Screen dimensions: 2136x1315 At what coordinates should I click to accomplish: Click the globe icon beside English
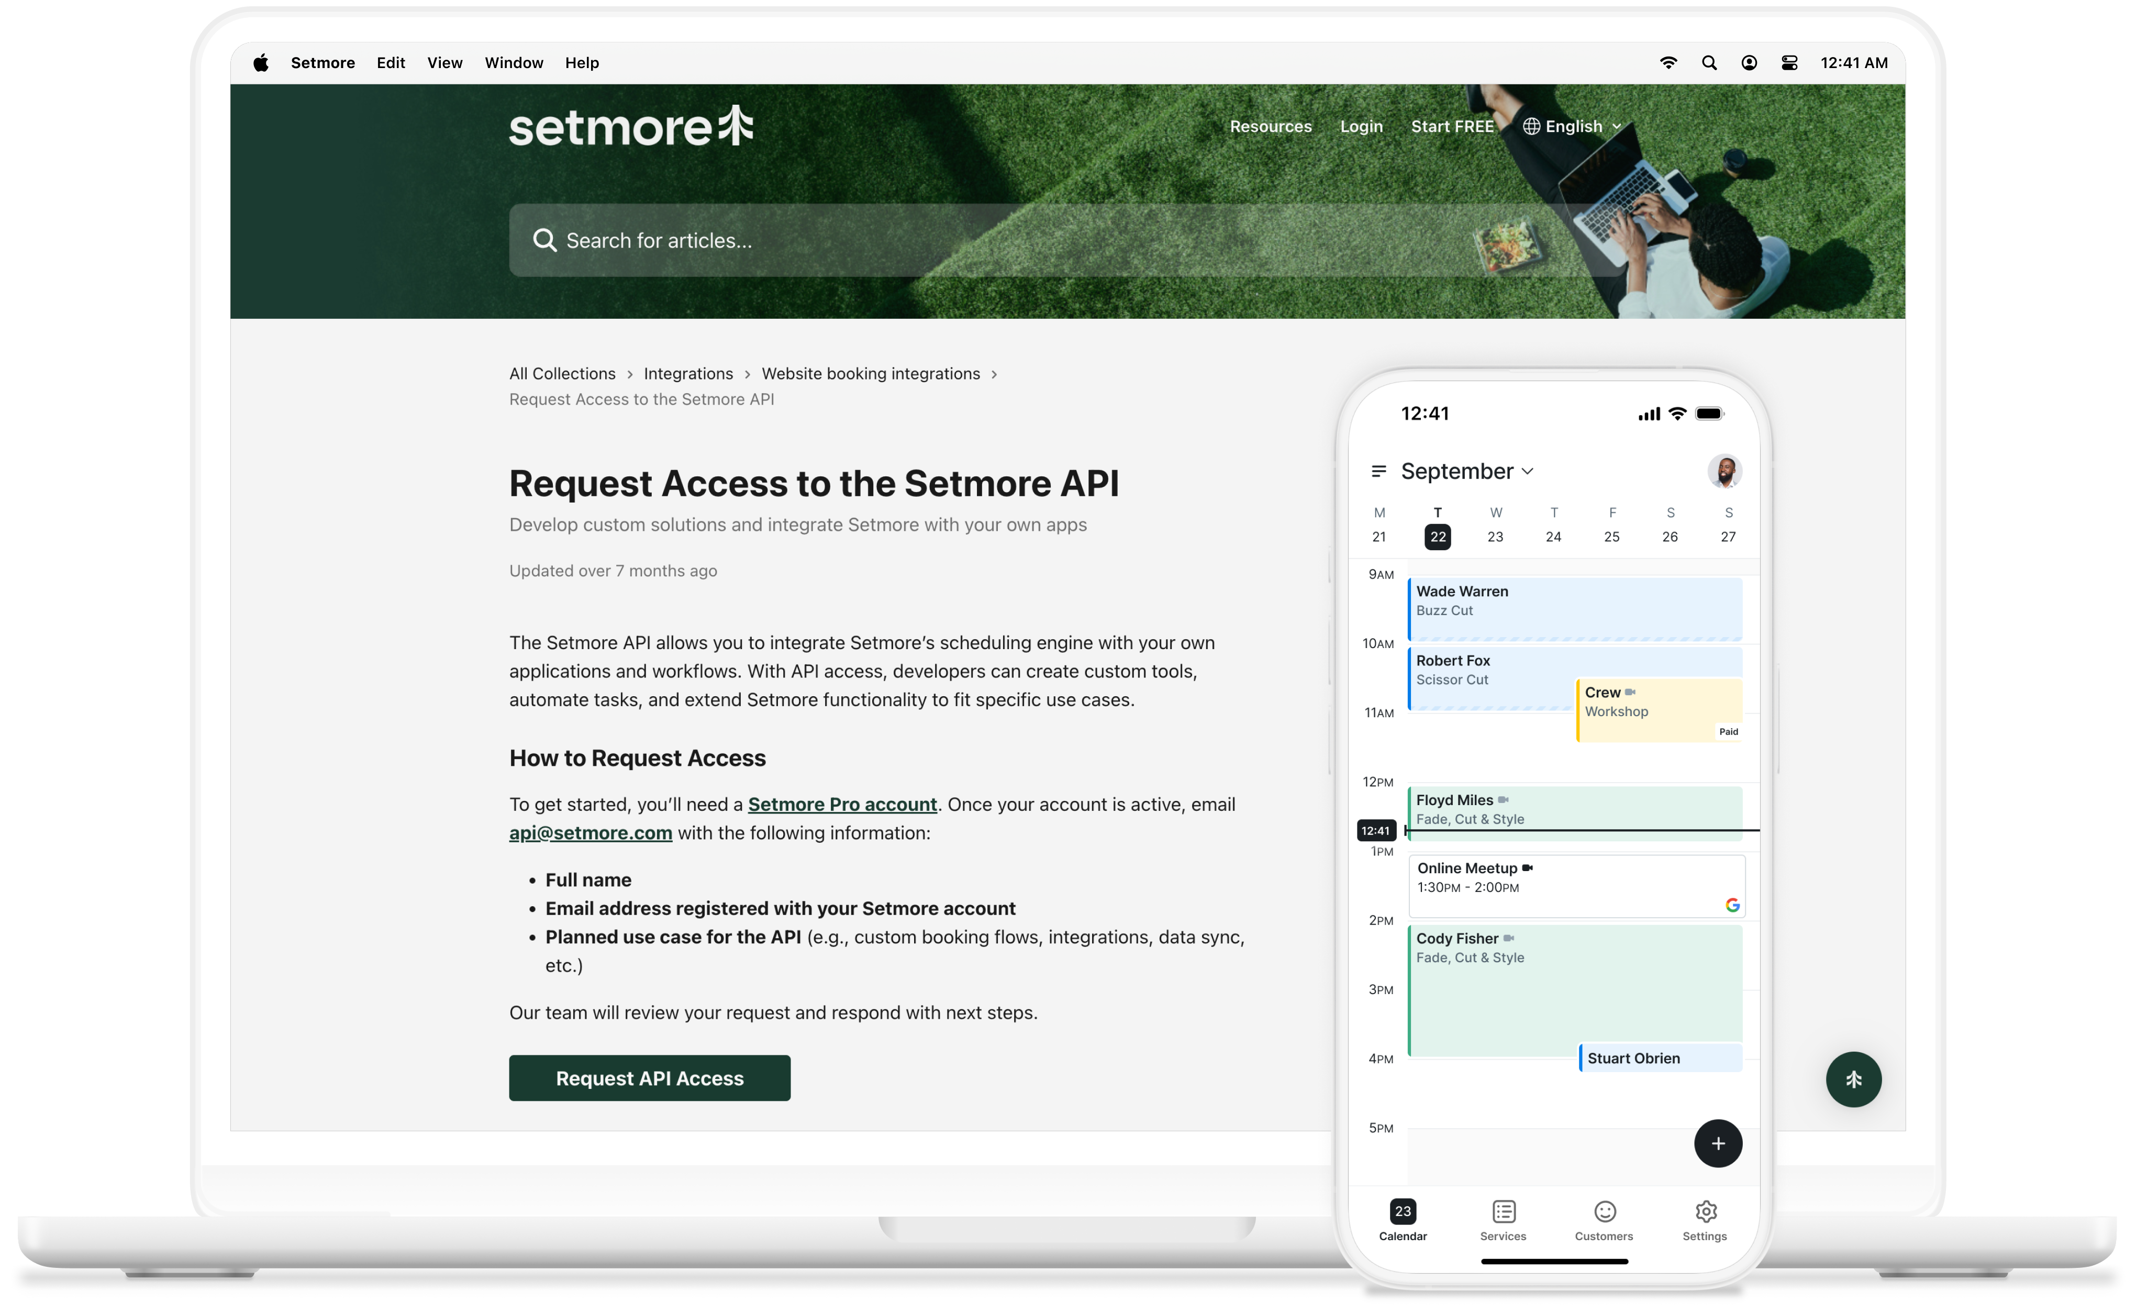[1531, 126]
